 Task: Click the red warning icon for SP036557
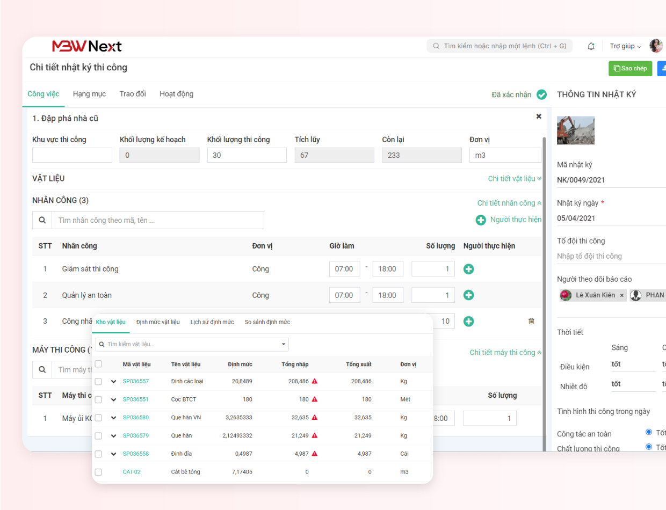pos(315,381)
